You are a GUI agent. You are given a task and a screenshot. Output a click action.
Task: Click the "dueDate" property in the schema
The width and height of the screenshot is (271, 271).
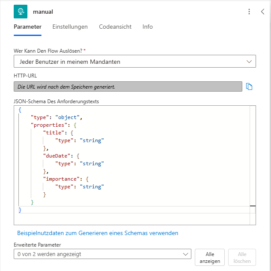[x=57, y=156]
